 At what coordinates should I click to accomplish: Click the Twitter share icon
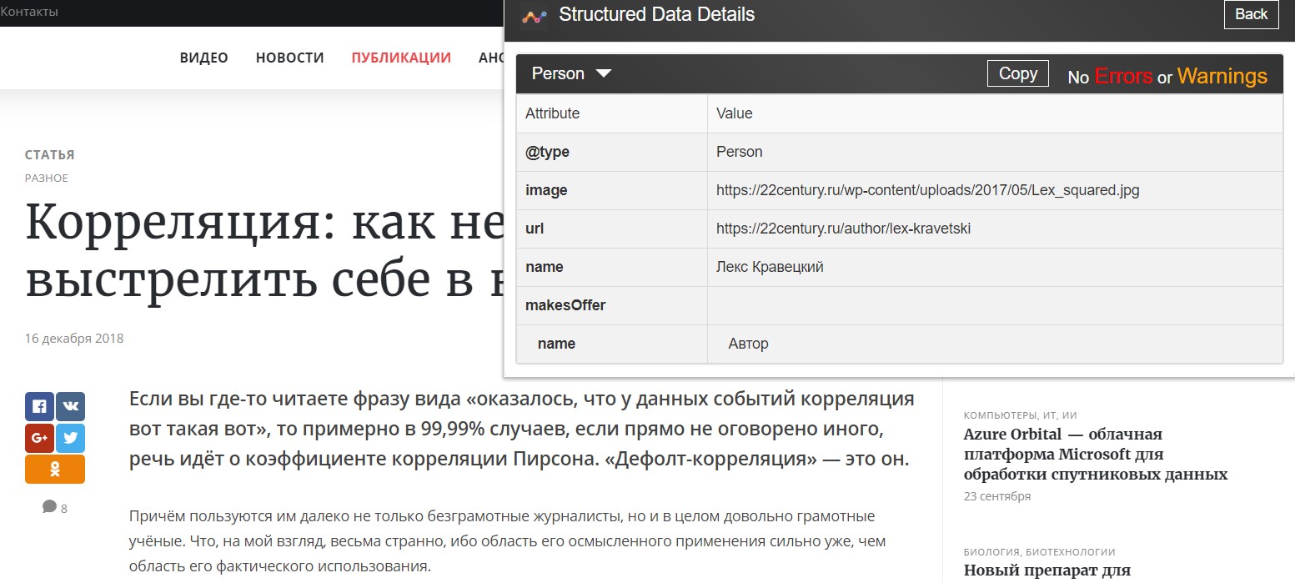click(x=70, y=438)
